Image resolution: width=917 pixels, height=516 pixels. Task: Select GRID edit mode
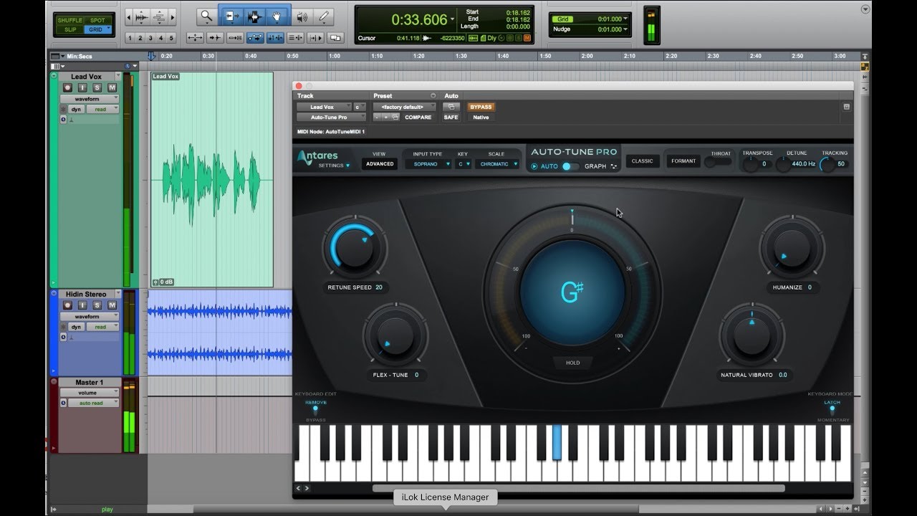tap(98, 29)
